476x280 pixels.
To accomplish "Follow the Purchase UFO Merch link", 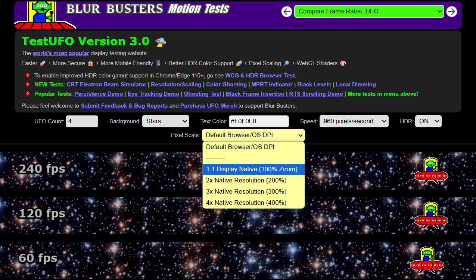I will click(208, 105).
